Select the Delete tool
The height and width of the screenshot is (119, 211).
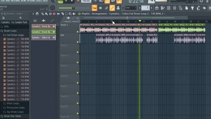pos(50,14)
